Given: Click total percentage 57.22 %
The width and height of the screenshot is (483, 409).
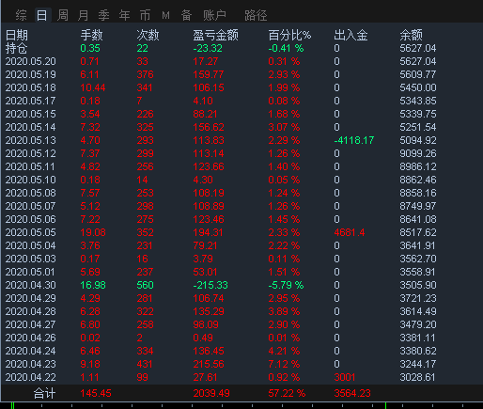Looking at the screenshot, I should coord(287,393).
